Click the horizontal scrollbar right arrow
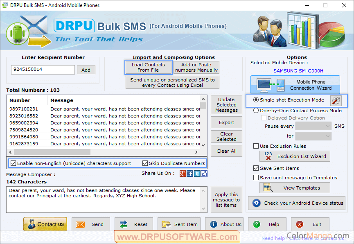Image resolution: width=354 pixels, height=244 pixels. click(x=196, y=152)
